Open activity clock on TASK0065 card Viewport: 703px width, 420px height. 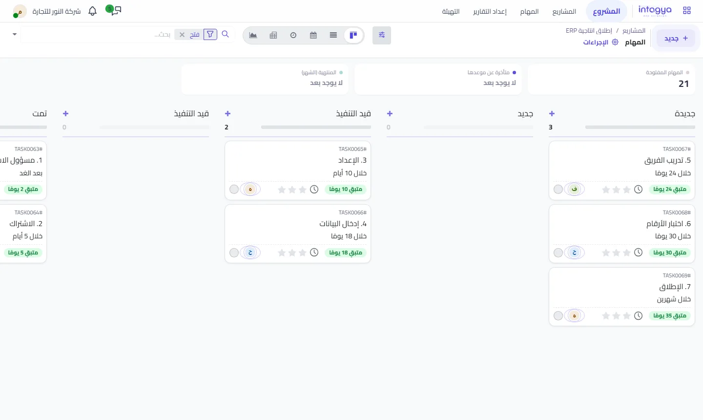[x=314, y=189]
